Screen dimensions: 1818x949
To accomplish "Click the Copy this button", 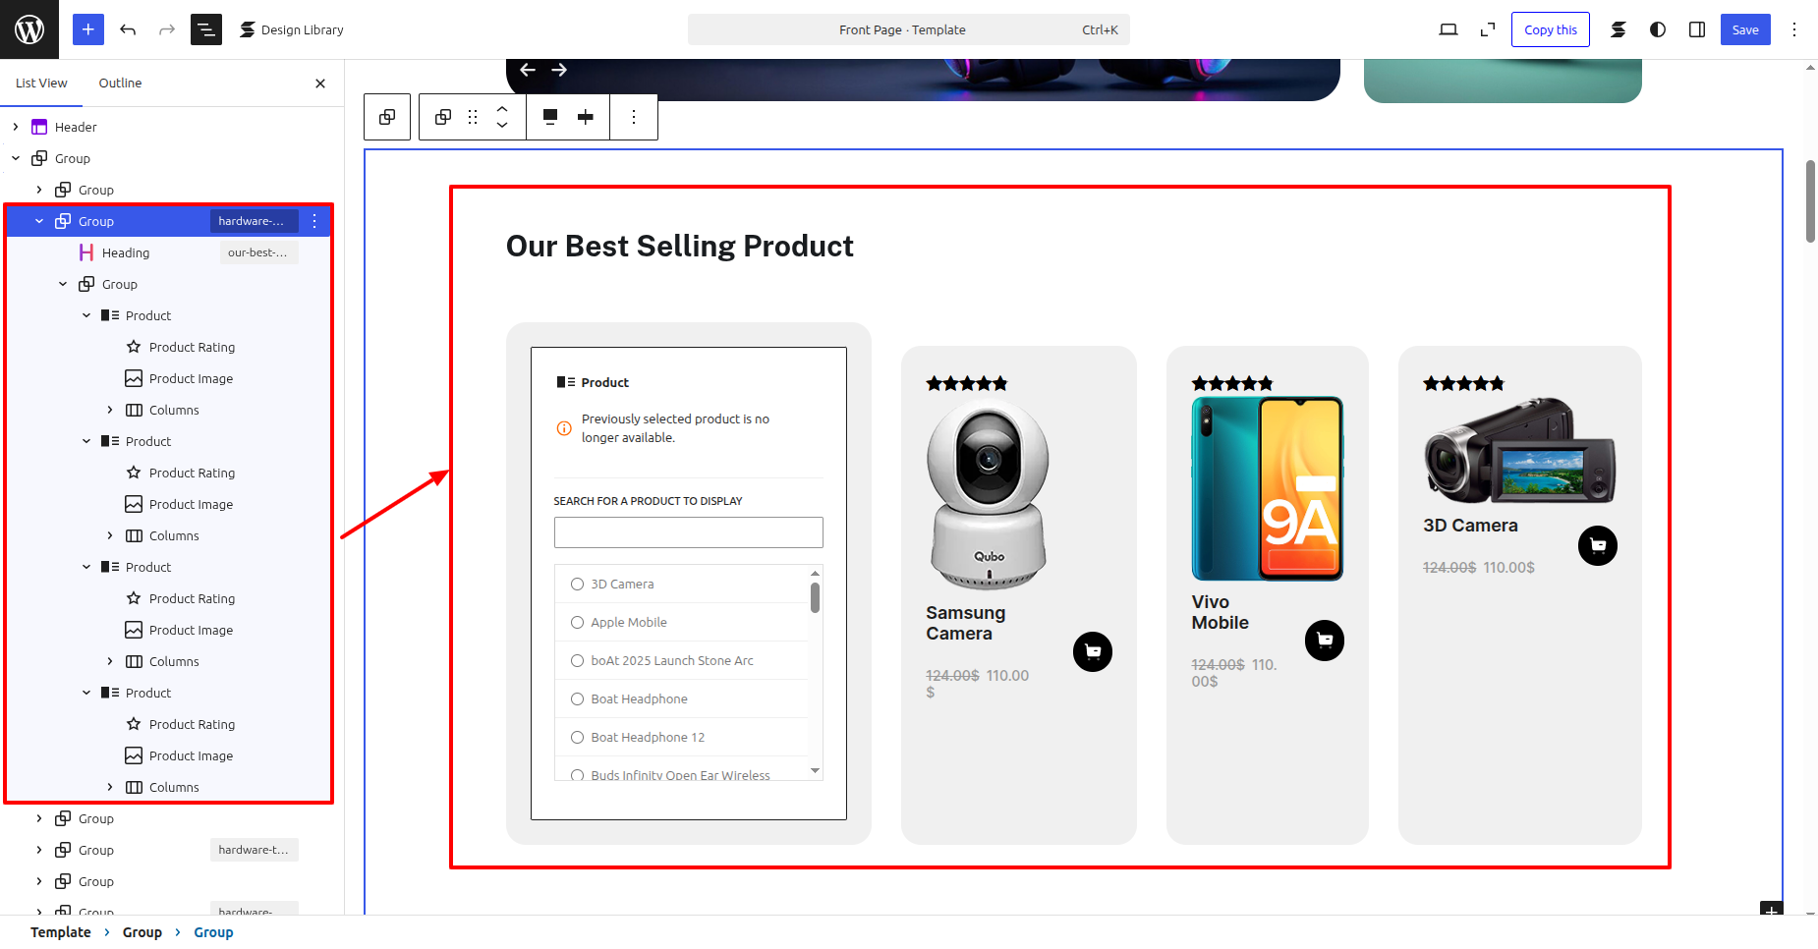I will coord(1550,29).
